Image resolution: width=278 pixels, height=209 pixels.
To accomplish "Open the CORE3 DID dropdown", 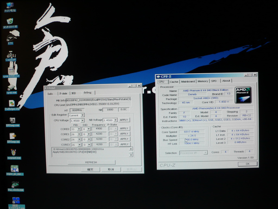I will point(89,145).
